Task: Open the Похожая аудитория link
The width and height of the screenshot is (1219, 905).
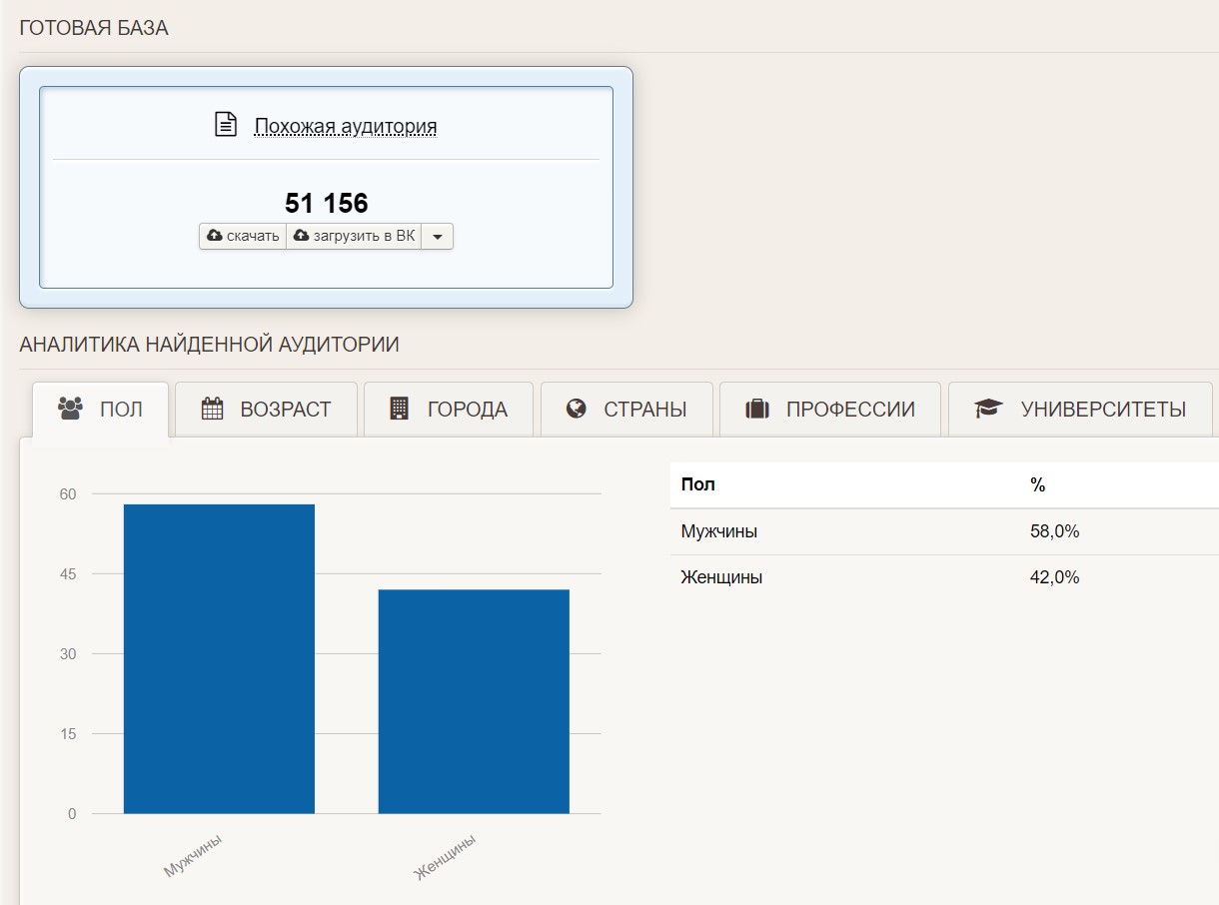Action: (346, 126)
